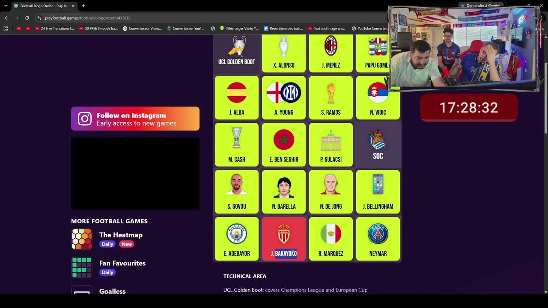
Task: Reload the page with refresh button
Action: 27,18
